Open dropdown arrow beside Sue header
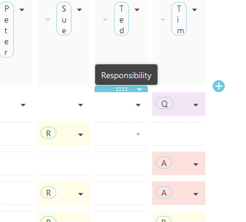 (79, 10)
